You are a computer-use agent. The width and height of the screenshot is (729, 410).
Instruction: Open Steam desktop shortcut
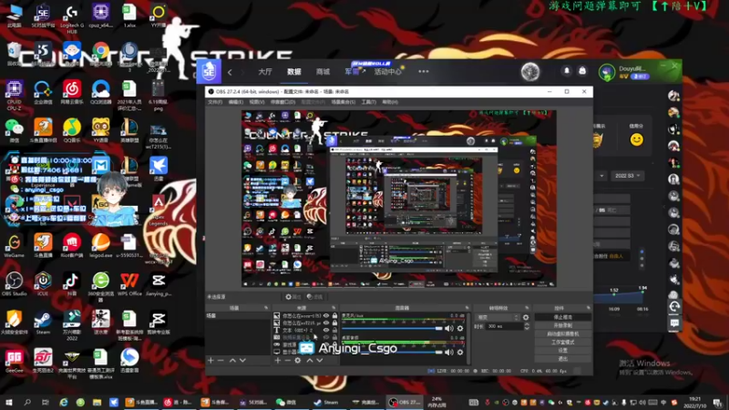(43, 322)
